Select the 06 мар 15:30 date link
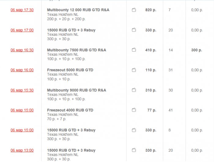This screenshot has height=162, width=214. pos(22,90)
